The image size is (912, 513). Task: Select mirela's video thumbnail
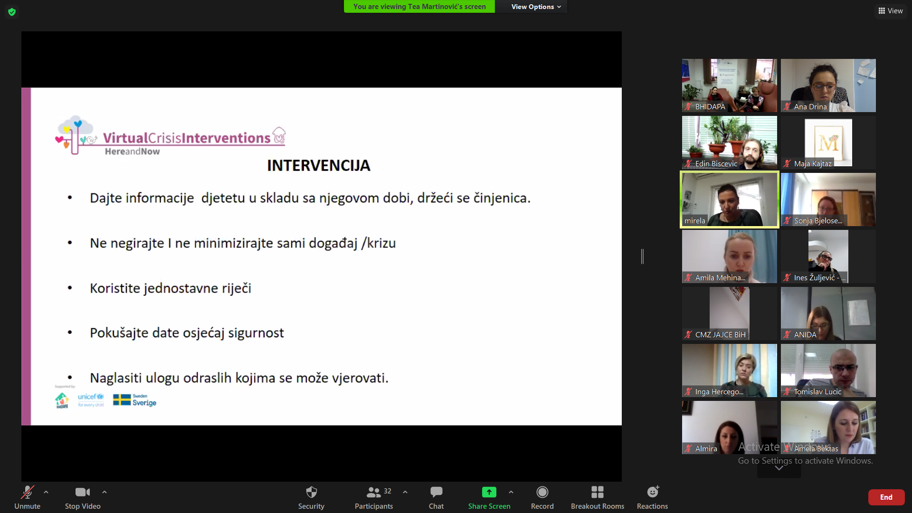(x=730, y=199)
